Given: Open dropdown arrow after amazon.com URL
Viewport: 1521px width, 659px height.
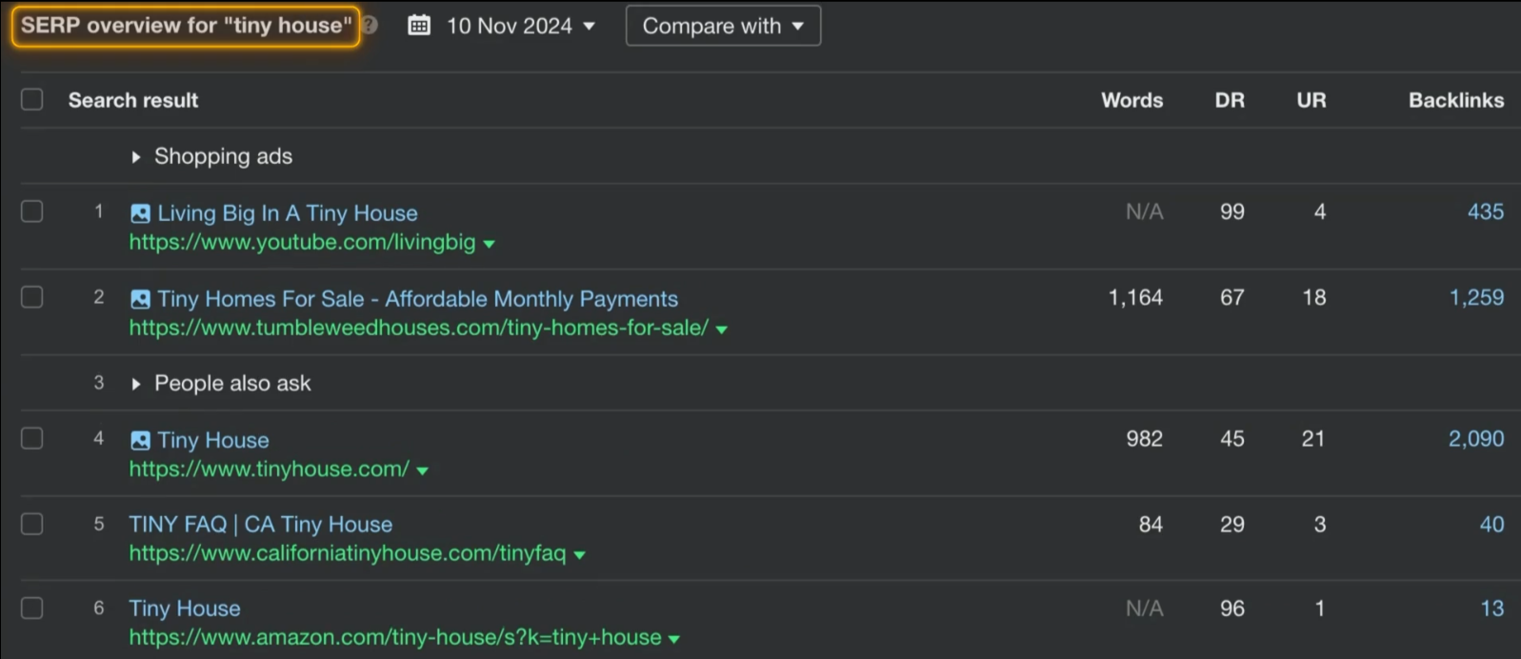Looking at the screenshot, I should tap(674, 639).
